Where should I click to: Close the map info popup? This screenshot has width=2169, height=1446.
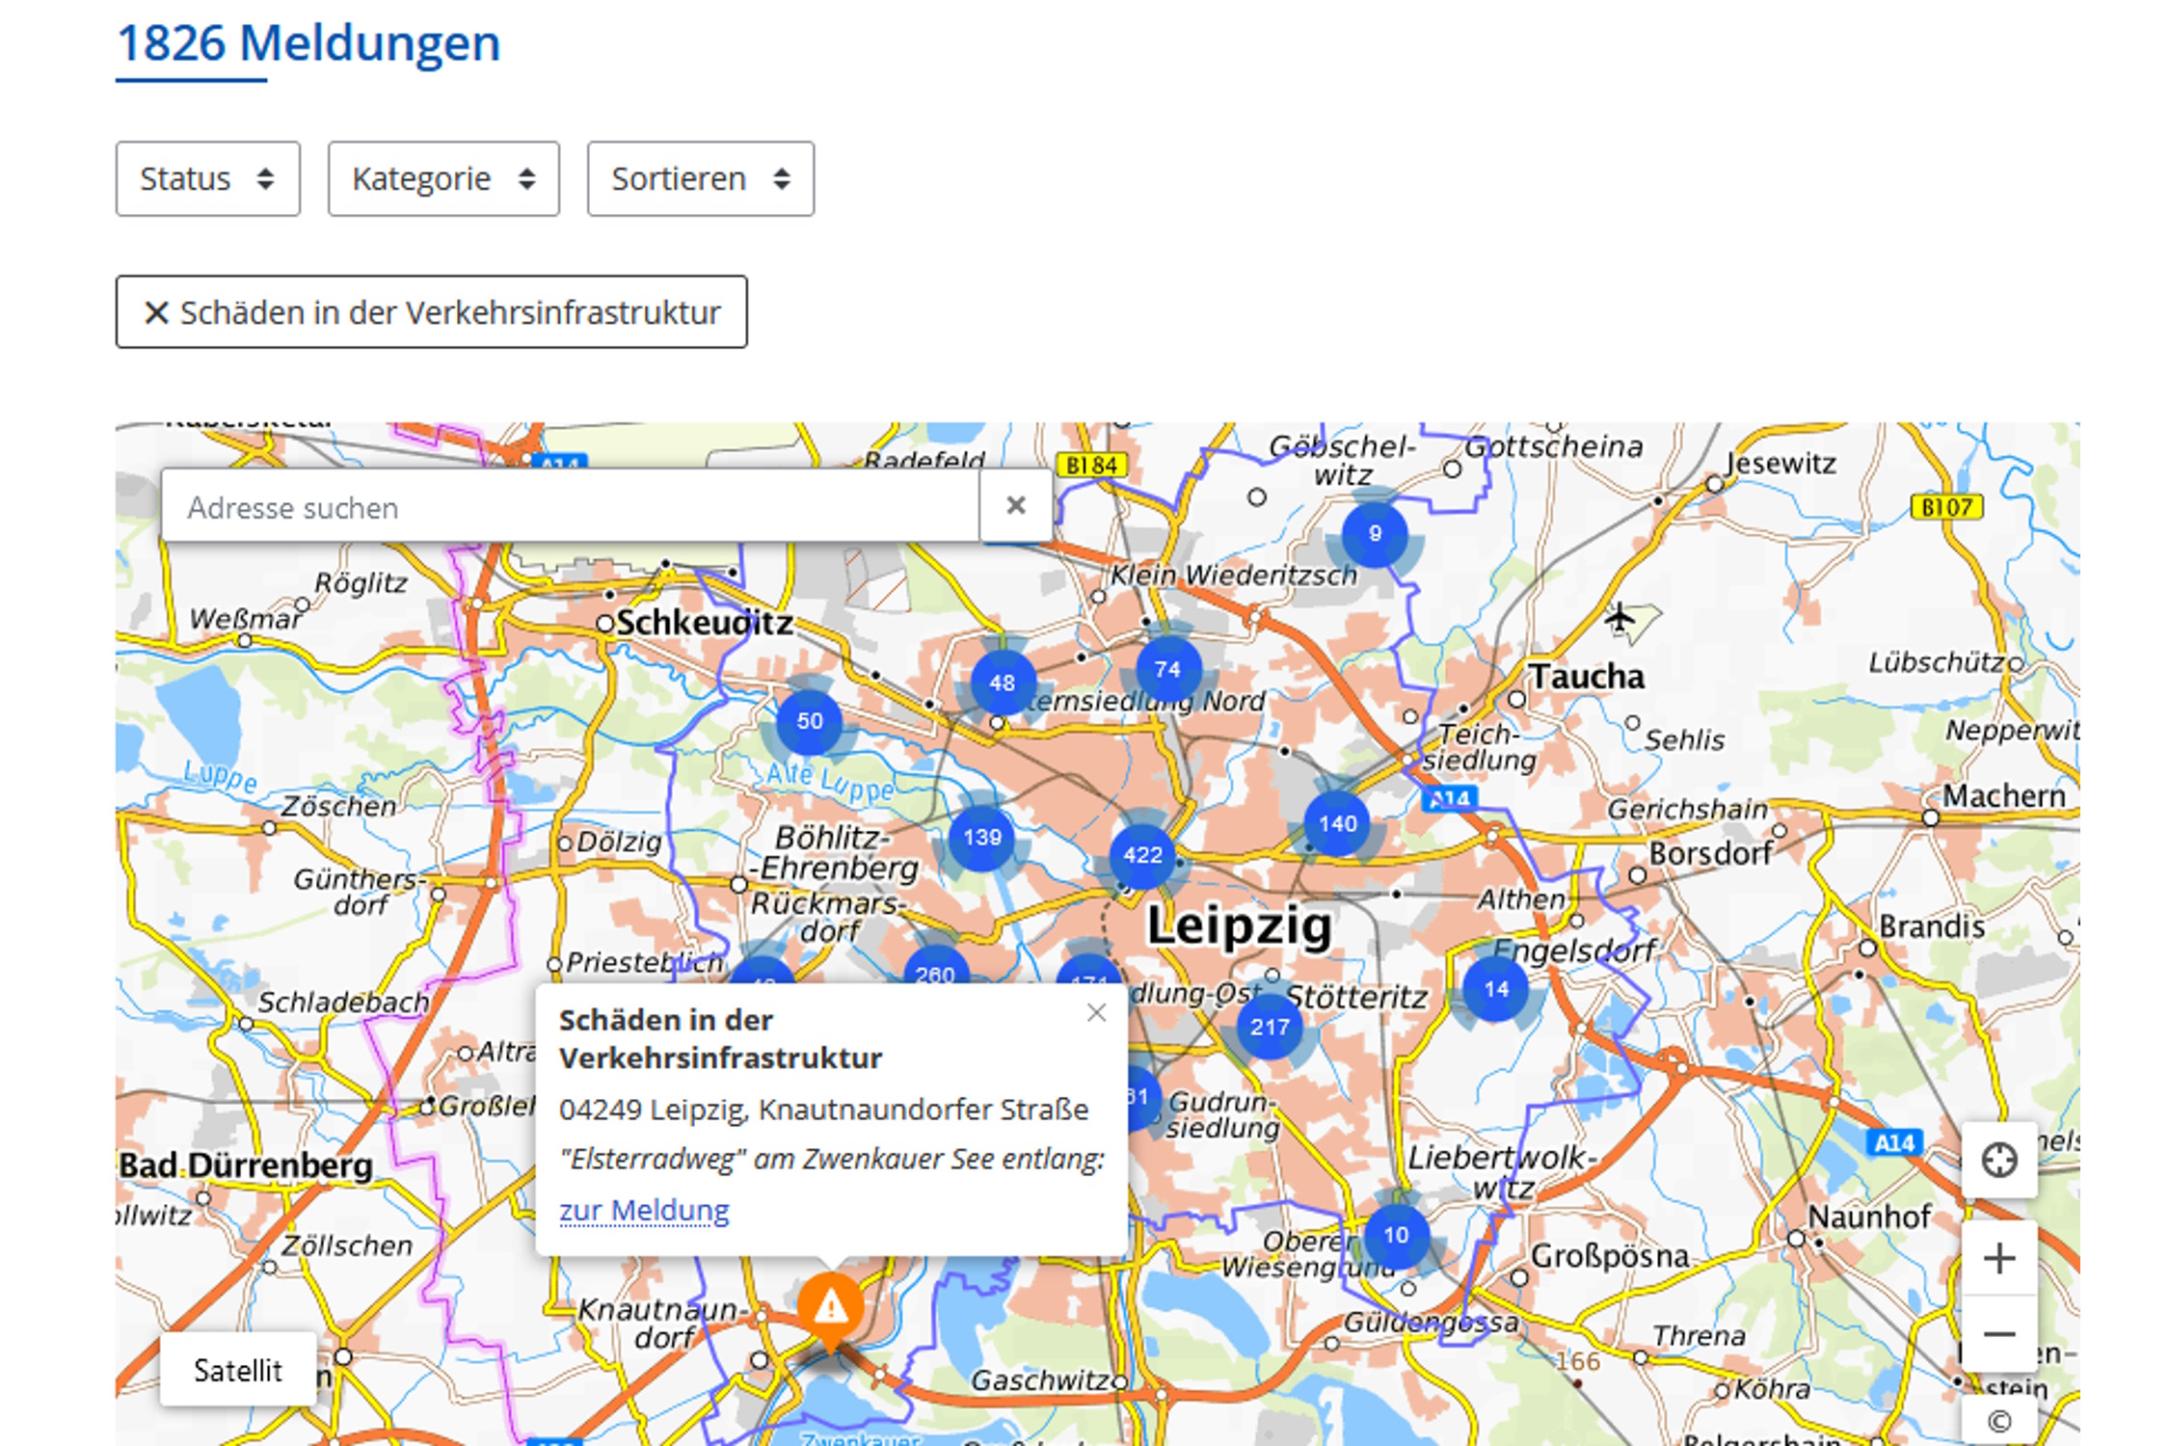[1096, 1013]
